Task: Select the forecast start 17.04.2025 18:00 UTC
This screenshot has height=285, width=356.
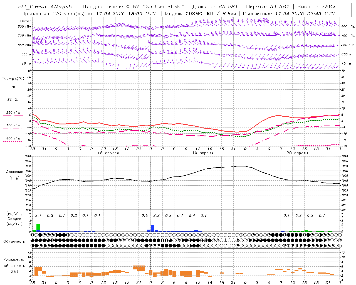Action: click(126, 14)
